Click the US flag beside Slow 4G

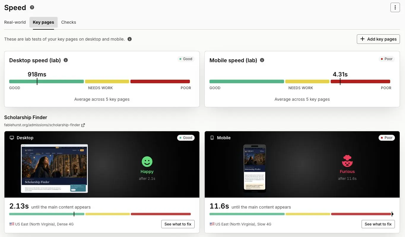212,224
